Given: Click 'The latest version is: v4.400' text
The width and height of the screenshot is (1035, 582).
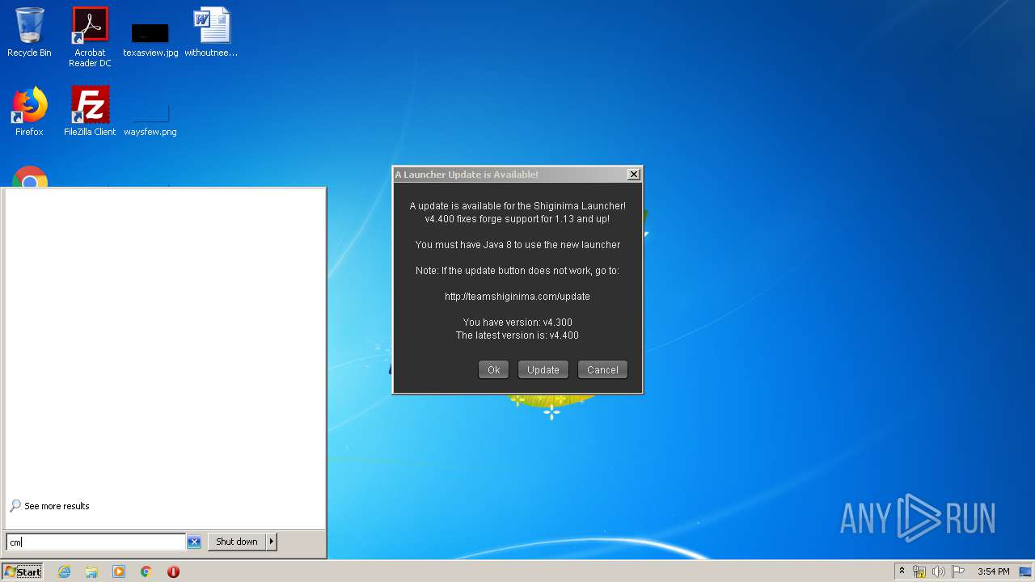Looking at the screenshot, I should [x=517, y=335].
